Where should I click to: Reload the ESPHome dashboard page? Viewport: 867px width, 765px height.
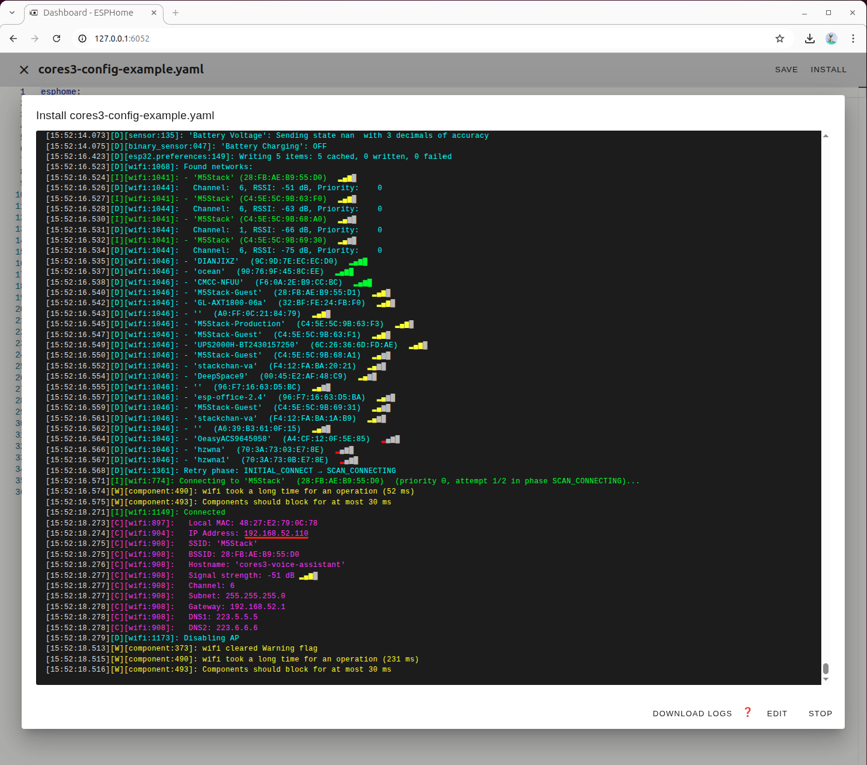point(57,39)
